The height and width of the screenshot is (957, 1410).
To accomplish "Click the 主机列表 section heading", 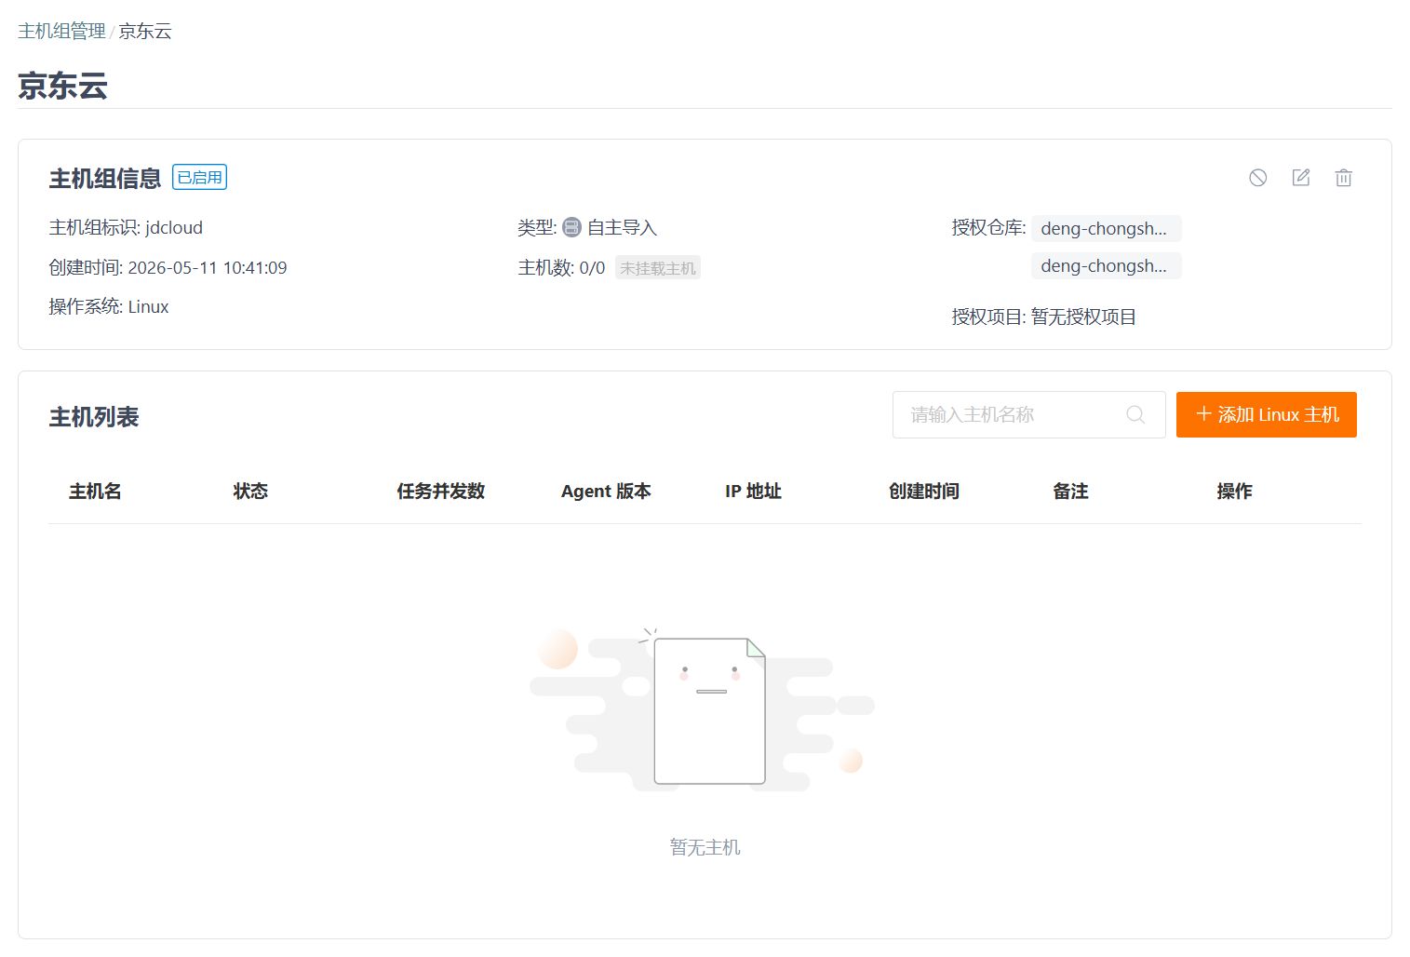I will [x=94, y=416].
